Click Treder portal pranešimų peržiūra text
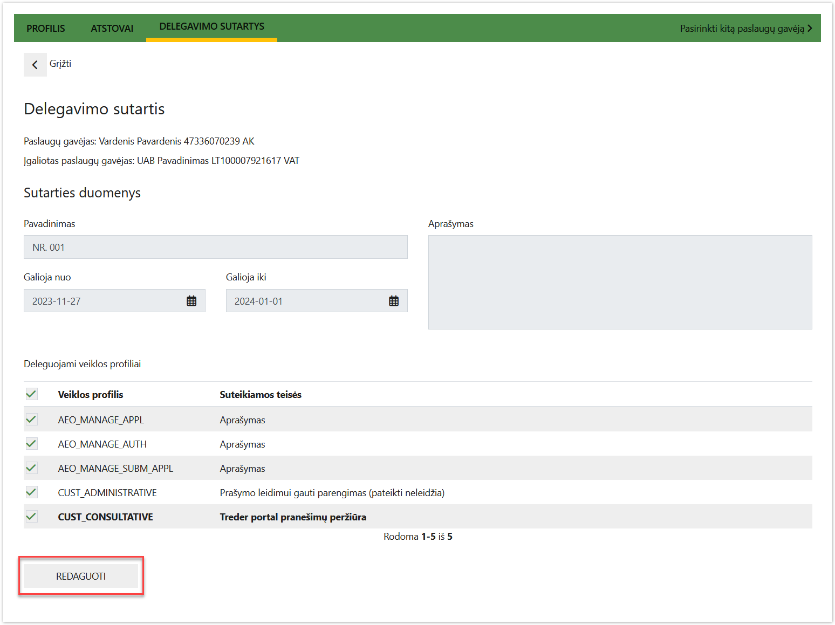 (293, 517)
